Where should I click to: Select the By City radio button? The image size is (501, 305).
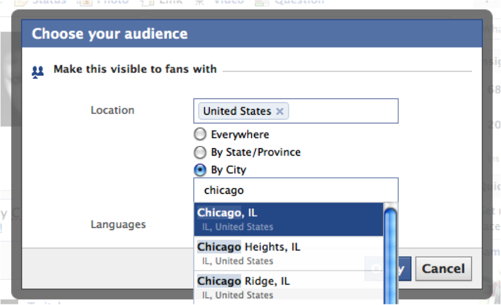200,170
